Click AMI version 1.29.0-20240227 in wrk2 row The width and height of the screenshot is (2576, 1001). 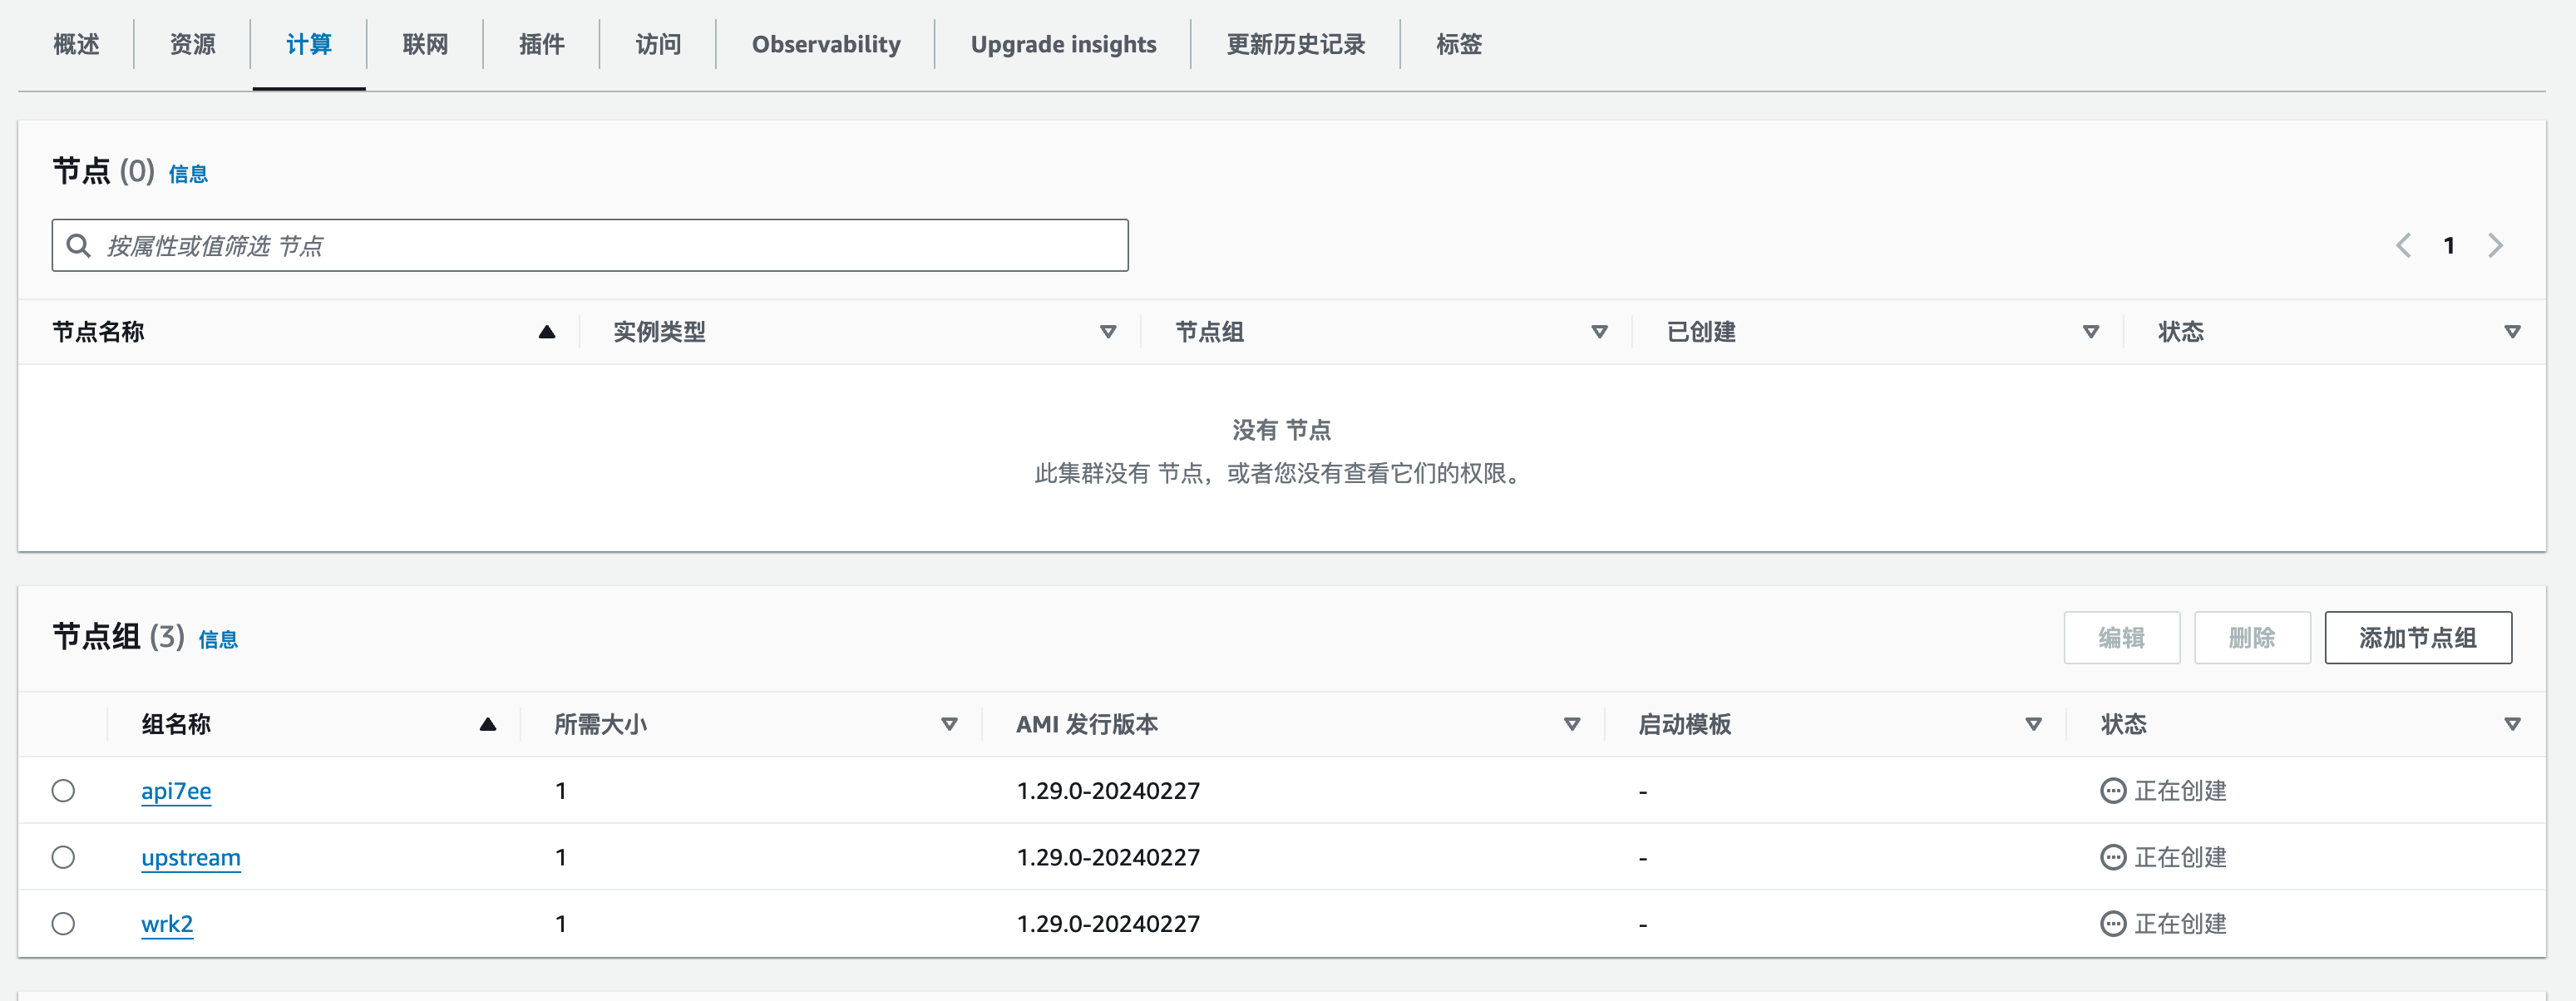[1108, 924]
